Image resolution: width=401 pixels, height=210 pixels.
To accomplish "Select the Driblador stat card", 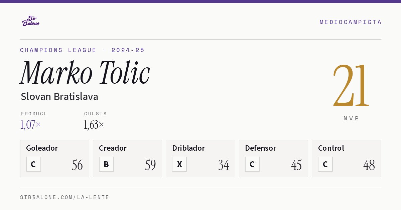I will [200, 158].
